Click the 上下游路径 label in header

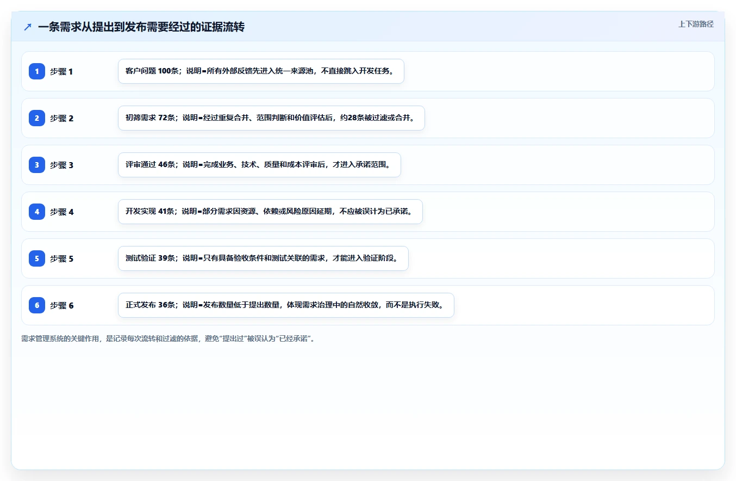coord(696,24)
